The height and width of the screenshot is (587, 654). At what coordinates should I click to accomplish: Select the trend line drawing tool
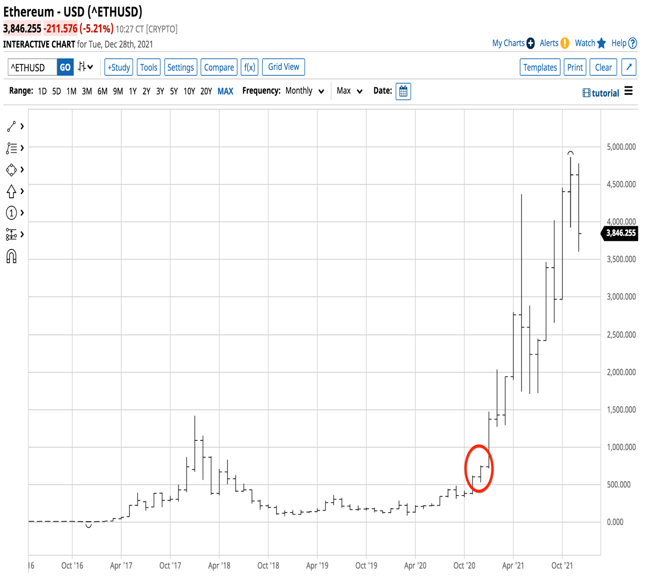11,127
